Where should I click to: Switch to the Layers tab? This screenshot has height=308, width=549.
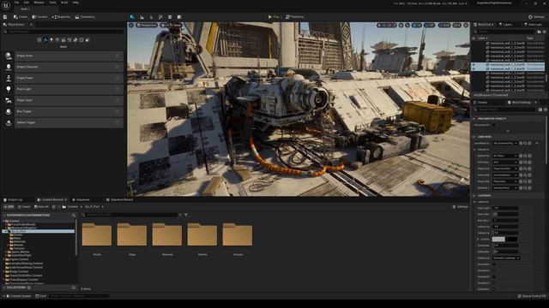[x=505, y=25]
